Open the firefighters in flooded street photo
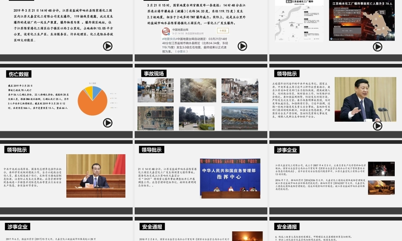 tap(155, 90)
